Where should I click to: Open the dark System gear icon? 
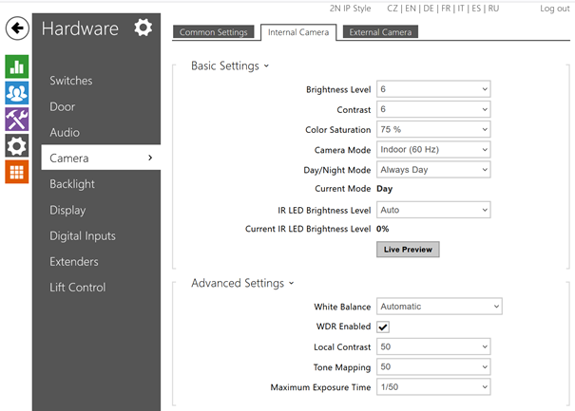pyautogui.click(x=16, y=145)
